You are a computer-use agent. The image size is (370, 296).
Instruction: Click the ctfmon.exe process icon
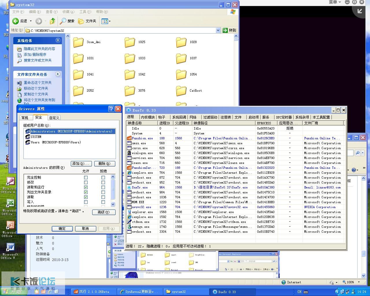[x=129, y=222]
